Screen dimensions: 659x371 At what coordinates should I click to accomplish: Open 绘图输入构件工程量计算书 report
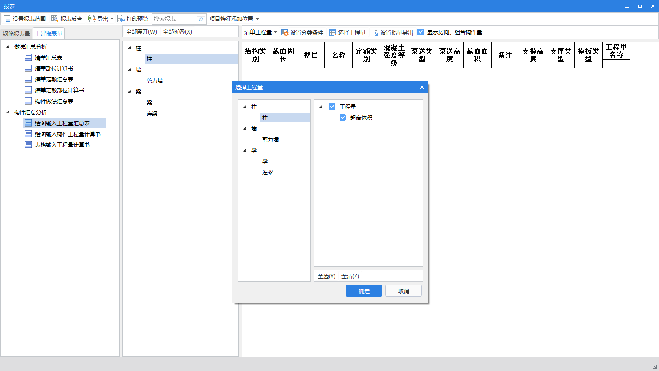pos(68,134)
